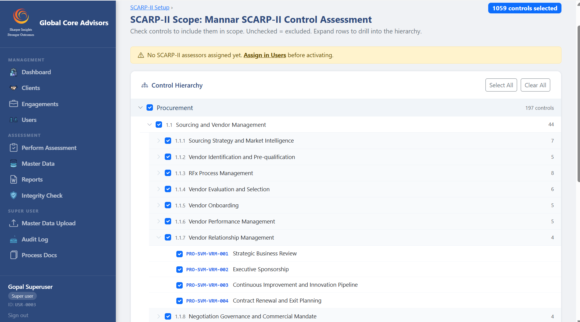
Task: Uncheck PRO-SVM-VRM-002 Executive Sponsorship
Action: coord(180,270)
